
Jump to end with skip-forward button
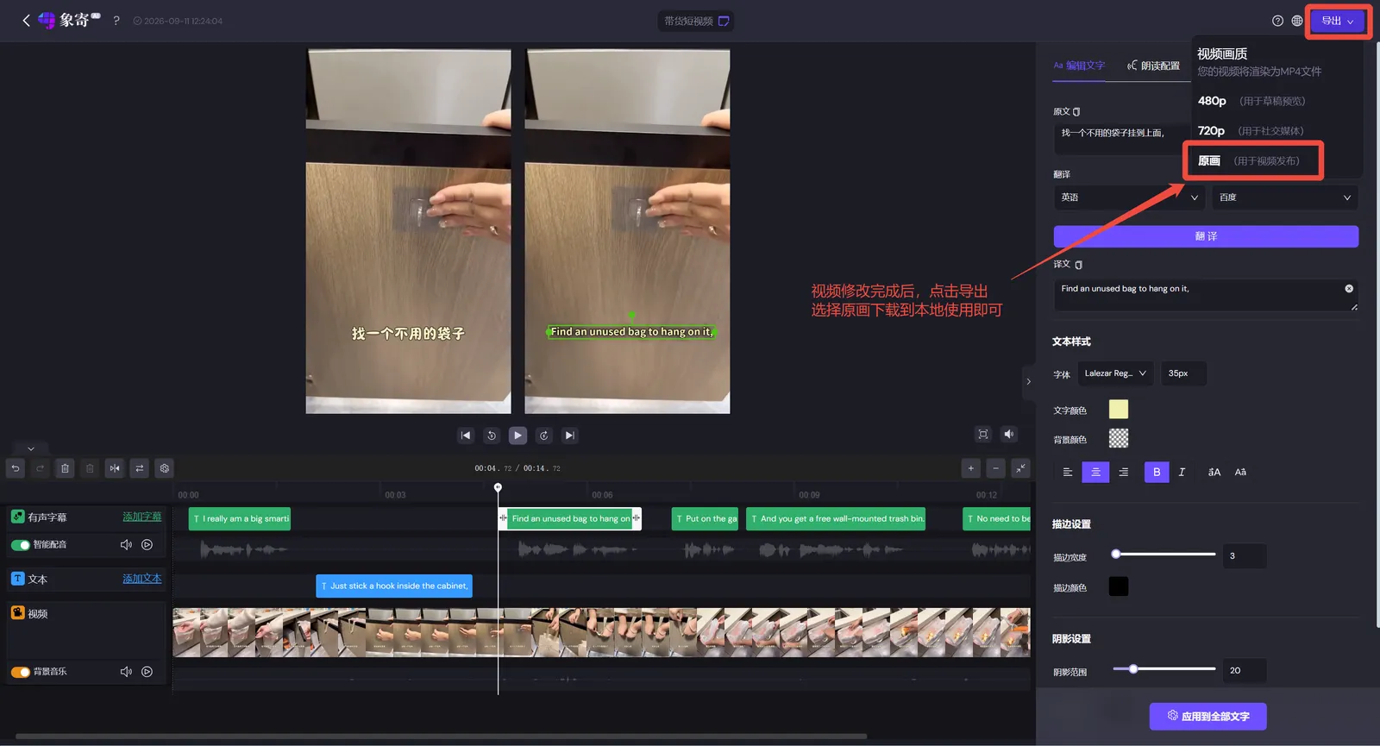pyautogui.click(x=569, y=436)
